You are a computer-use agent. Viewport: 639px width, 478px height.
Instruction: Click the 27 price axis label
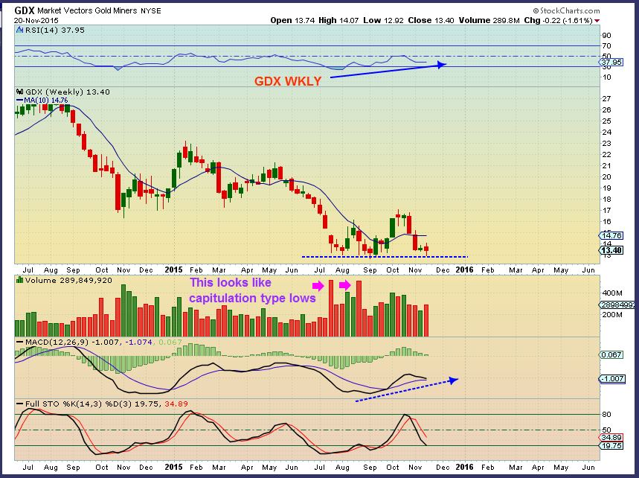[606, 98]
